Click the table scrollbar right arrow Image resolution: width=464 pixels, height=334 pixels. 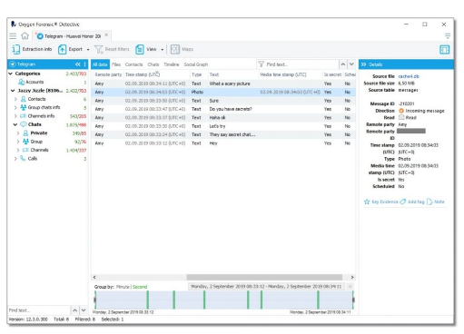coord(352,277)
